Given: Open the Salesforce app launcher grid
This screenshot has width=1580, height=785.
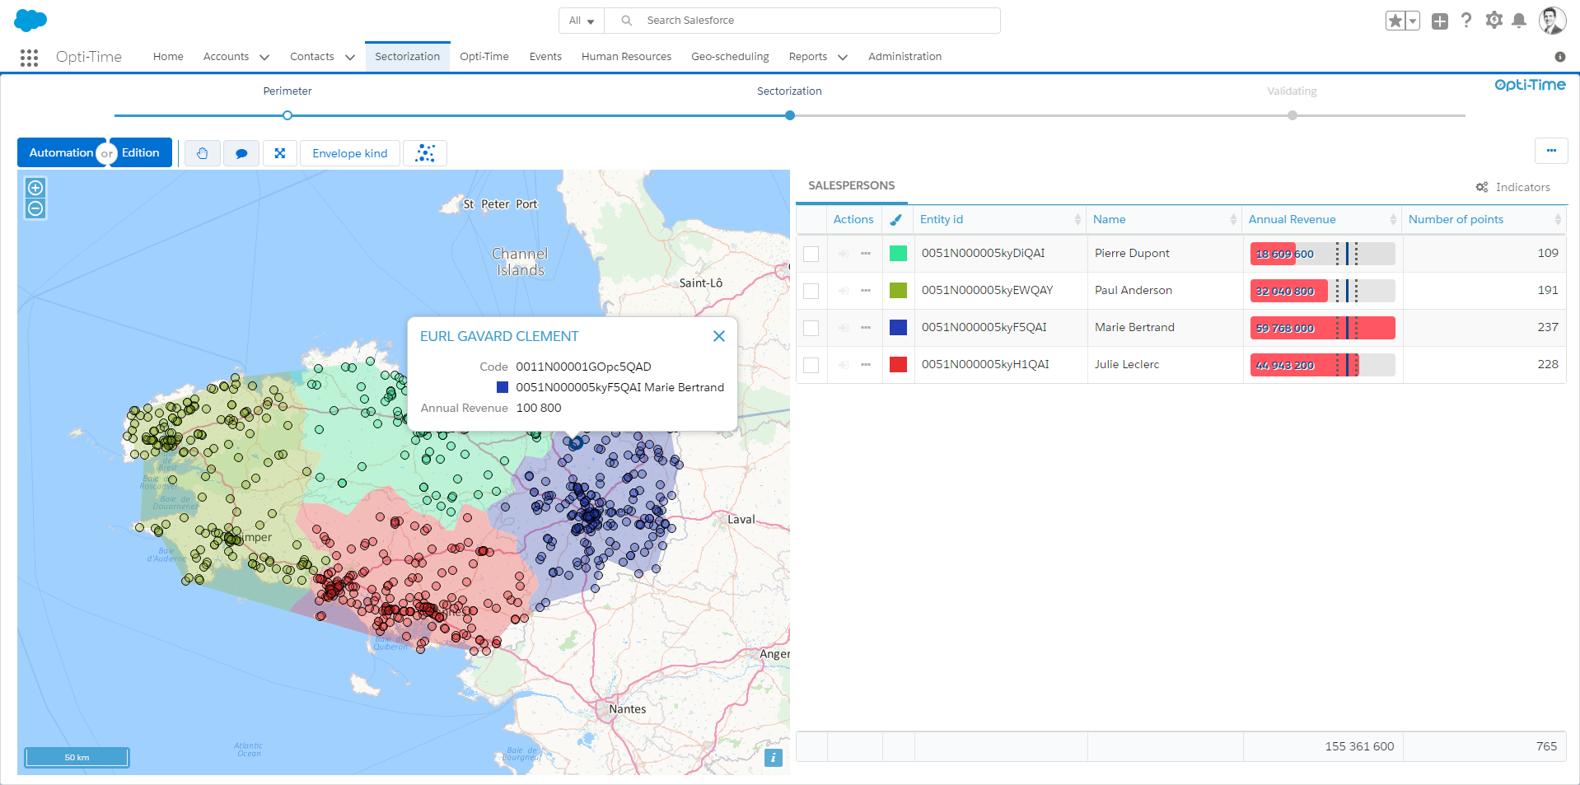Looking at the screenshot, I should tap(29, 57).
